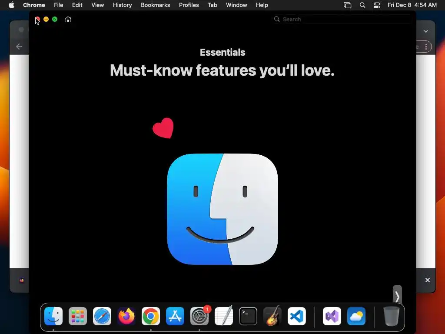Open Launchpad from the Dock
Screen dimensions: 445x334
pyautogui.click(x=78, y=316)
